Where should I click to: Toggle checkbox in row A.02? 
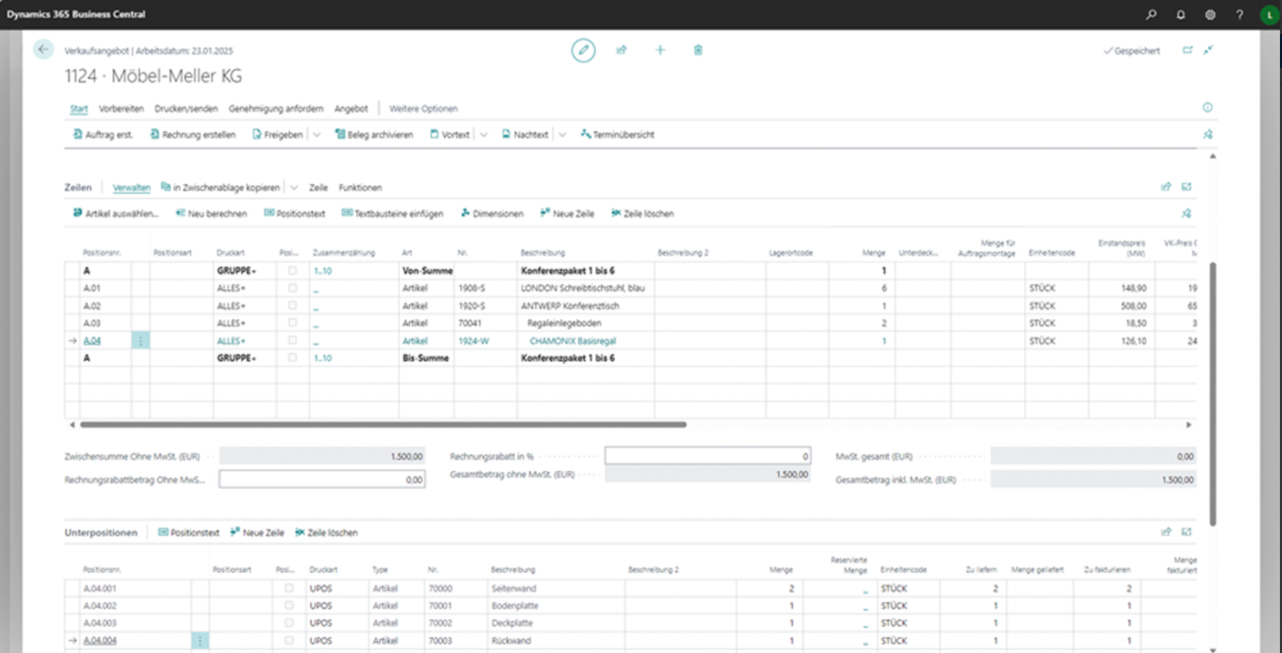pos(292,305)
